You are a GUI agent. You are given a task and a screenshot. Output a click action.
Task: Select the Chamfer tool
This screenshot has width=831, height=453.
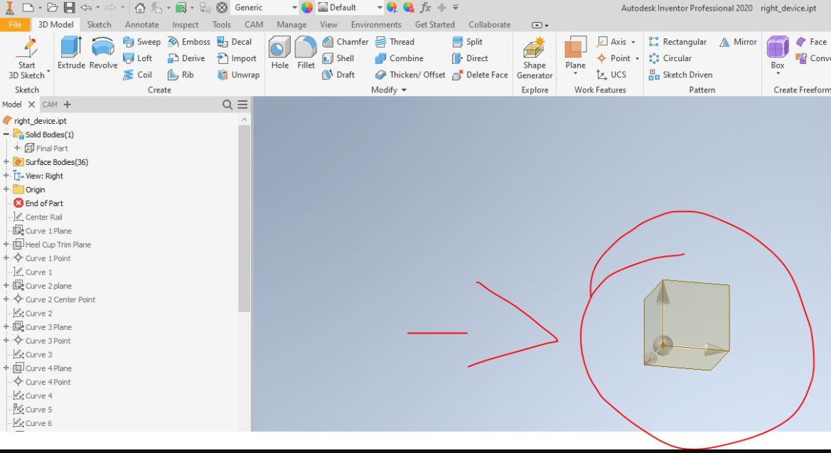(x=346, y=41)
